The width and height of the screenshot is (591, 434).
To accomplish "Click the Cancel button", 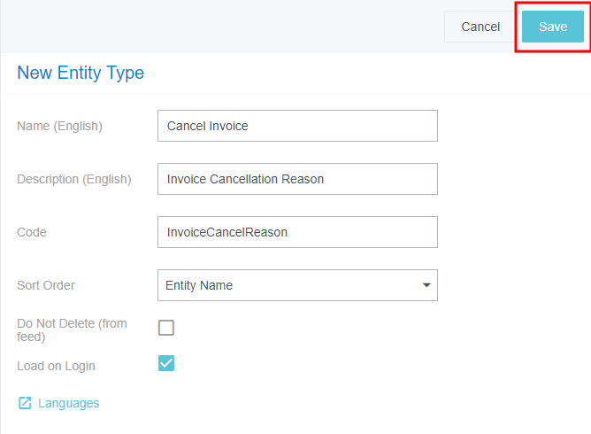I will point(480,27).
